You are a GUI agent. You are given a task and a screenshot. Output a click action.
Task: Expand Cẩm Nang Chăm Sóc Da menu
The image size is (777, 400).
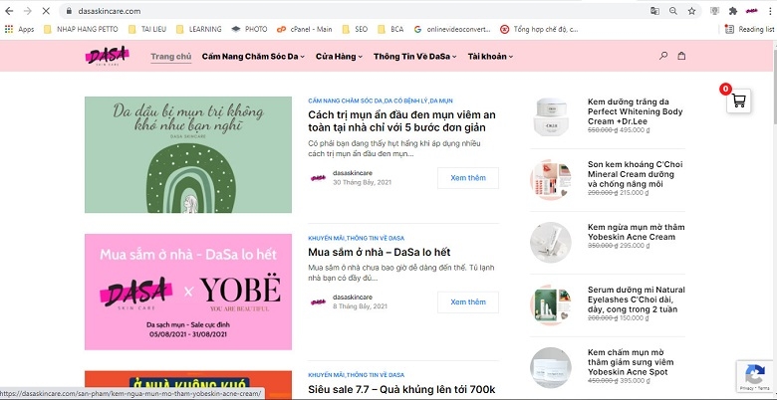click(x=253, y=57)
